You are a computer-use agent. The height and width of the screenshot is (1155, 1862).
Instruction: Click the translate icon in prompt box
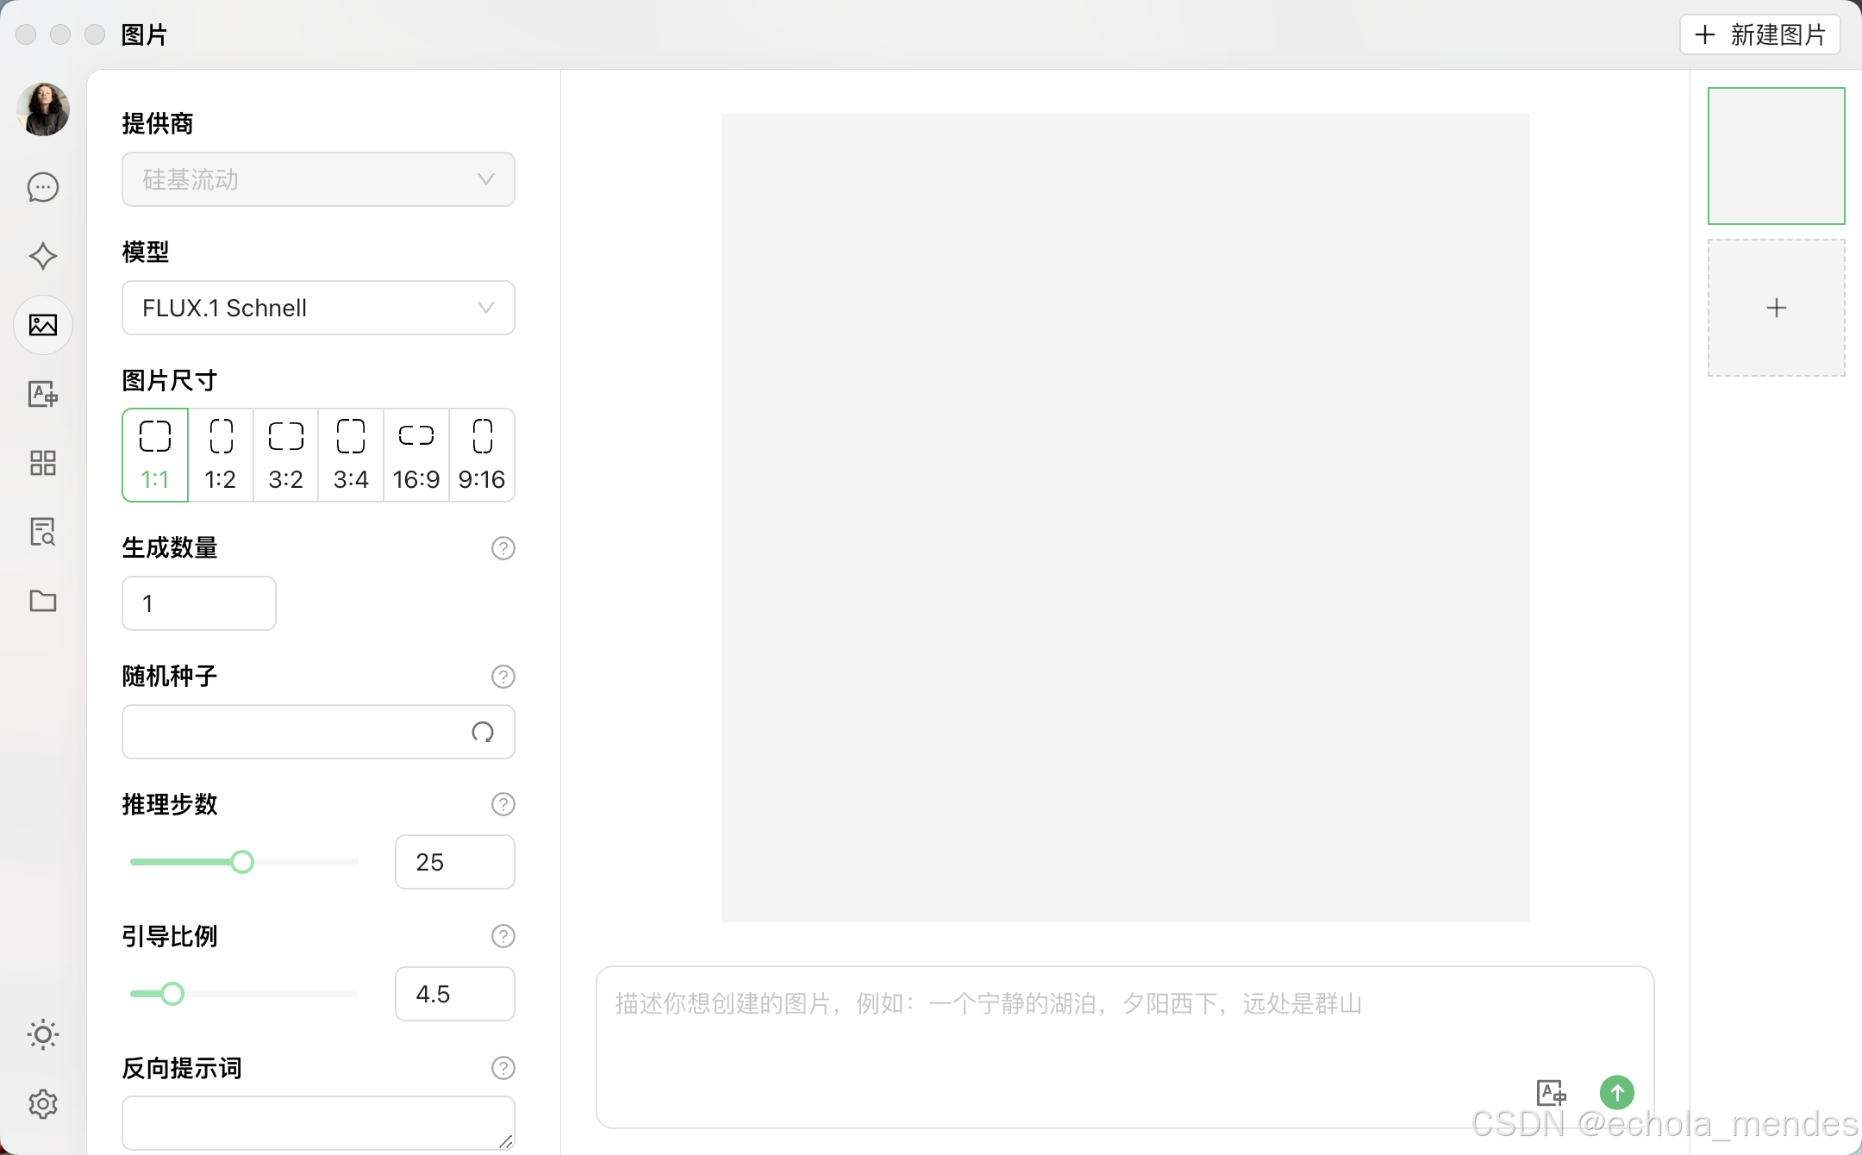[x=1551, y=1092]
